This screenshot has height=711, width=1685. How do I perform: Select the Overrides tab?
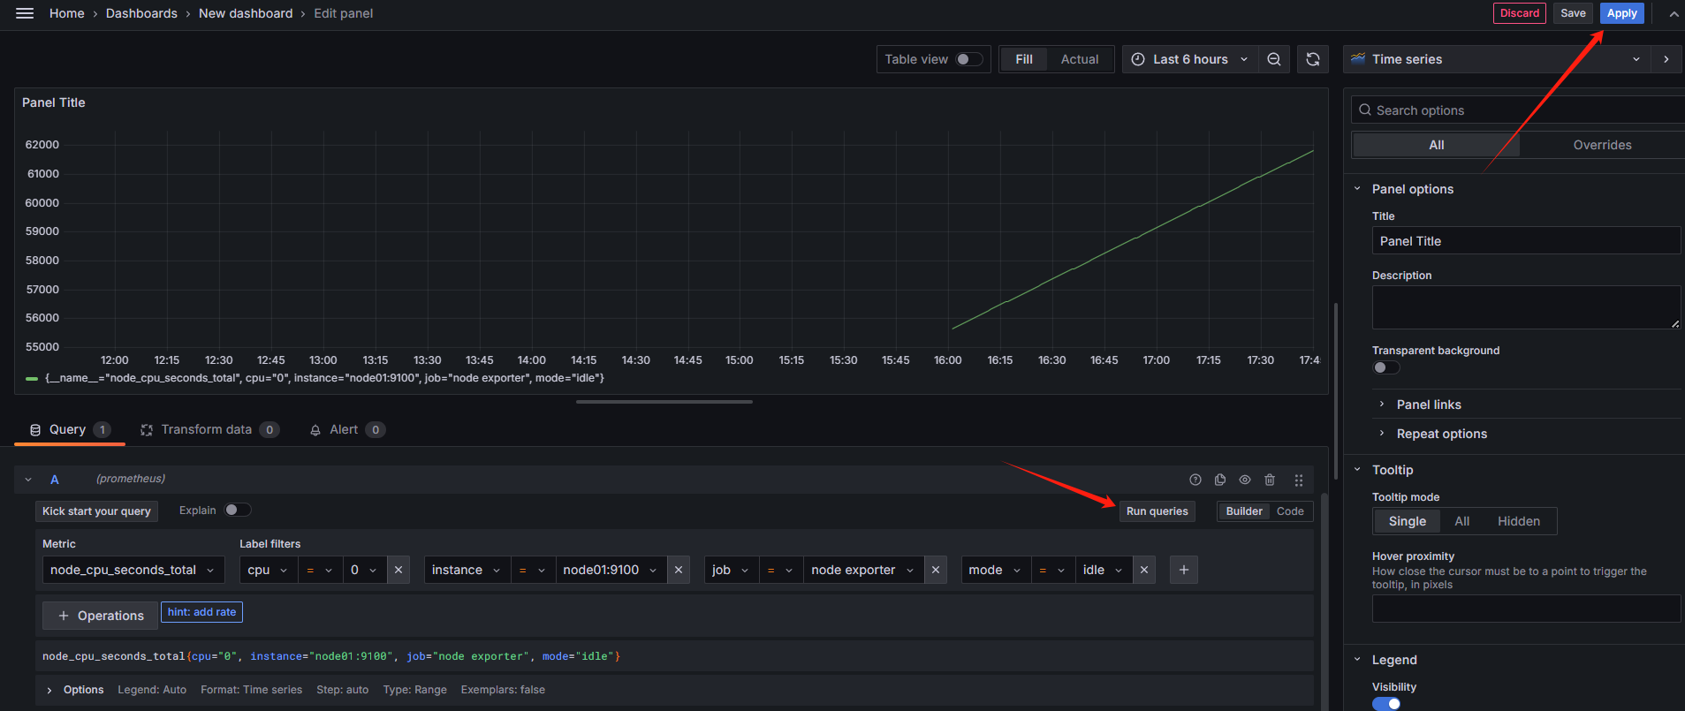pos(1602,145)
